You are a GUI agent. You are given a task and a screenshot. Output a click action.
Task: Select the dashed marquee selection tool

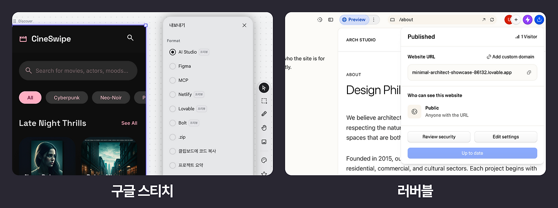click(264, 101)
